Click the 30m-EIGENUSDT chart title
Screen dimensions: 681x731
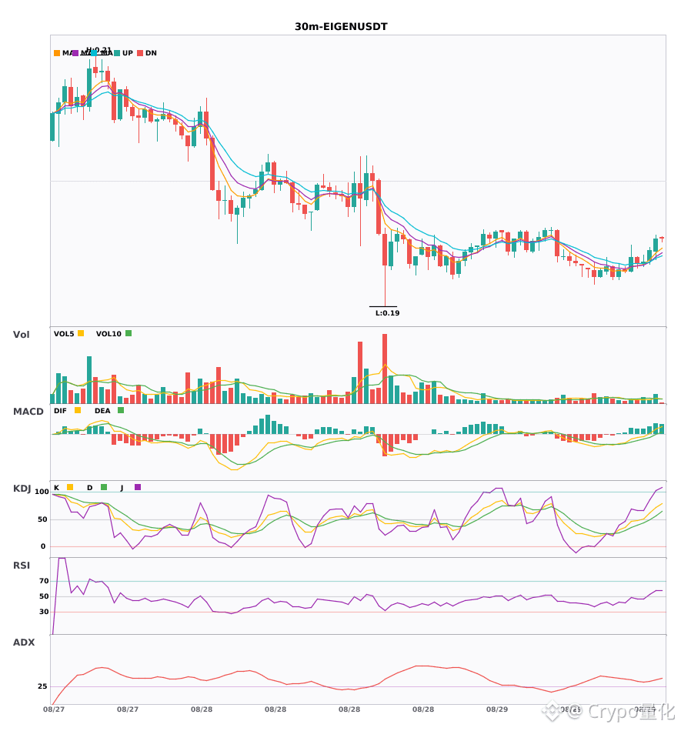coord(341,27)
